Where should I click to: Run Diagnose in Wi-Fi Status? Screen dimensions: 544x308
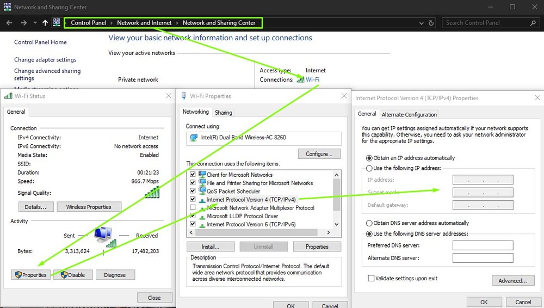(x=115, y=275)
